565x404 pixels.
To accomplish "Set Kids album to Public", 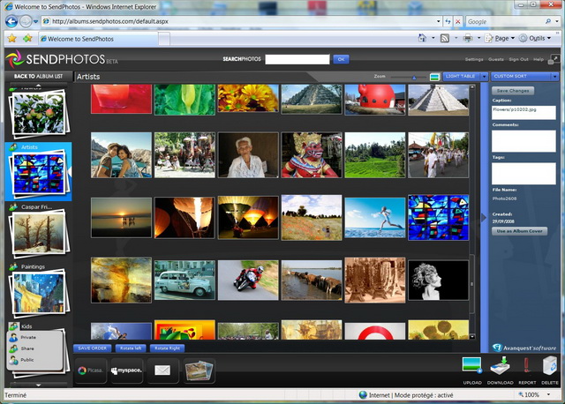I will coord(27,360).
